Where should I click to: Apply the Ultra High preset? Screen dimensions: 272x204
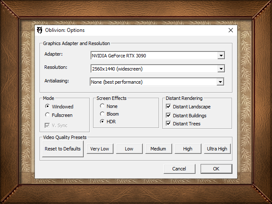[x=217, y=149]
